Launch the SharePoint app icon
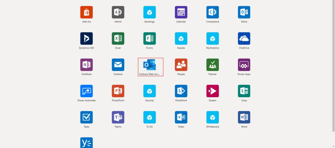335x148 pixels. [x=181, y=91]
